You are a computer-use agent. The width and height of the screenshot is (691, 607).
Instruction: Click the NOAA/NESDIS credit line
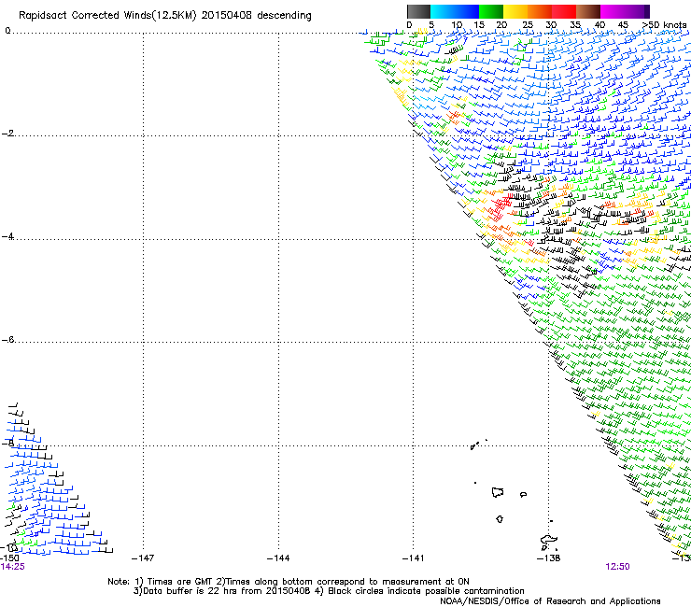pyautogui.click(x=550, y=601)
